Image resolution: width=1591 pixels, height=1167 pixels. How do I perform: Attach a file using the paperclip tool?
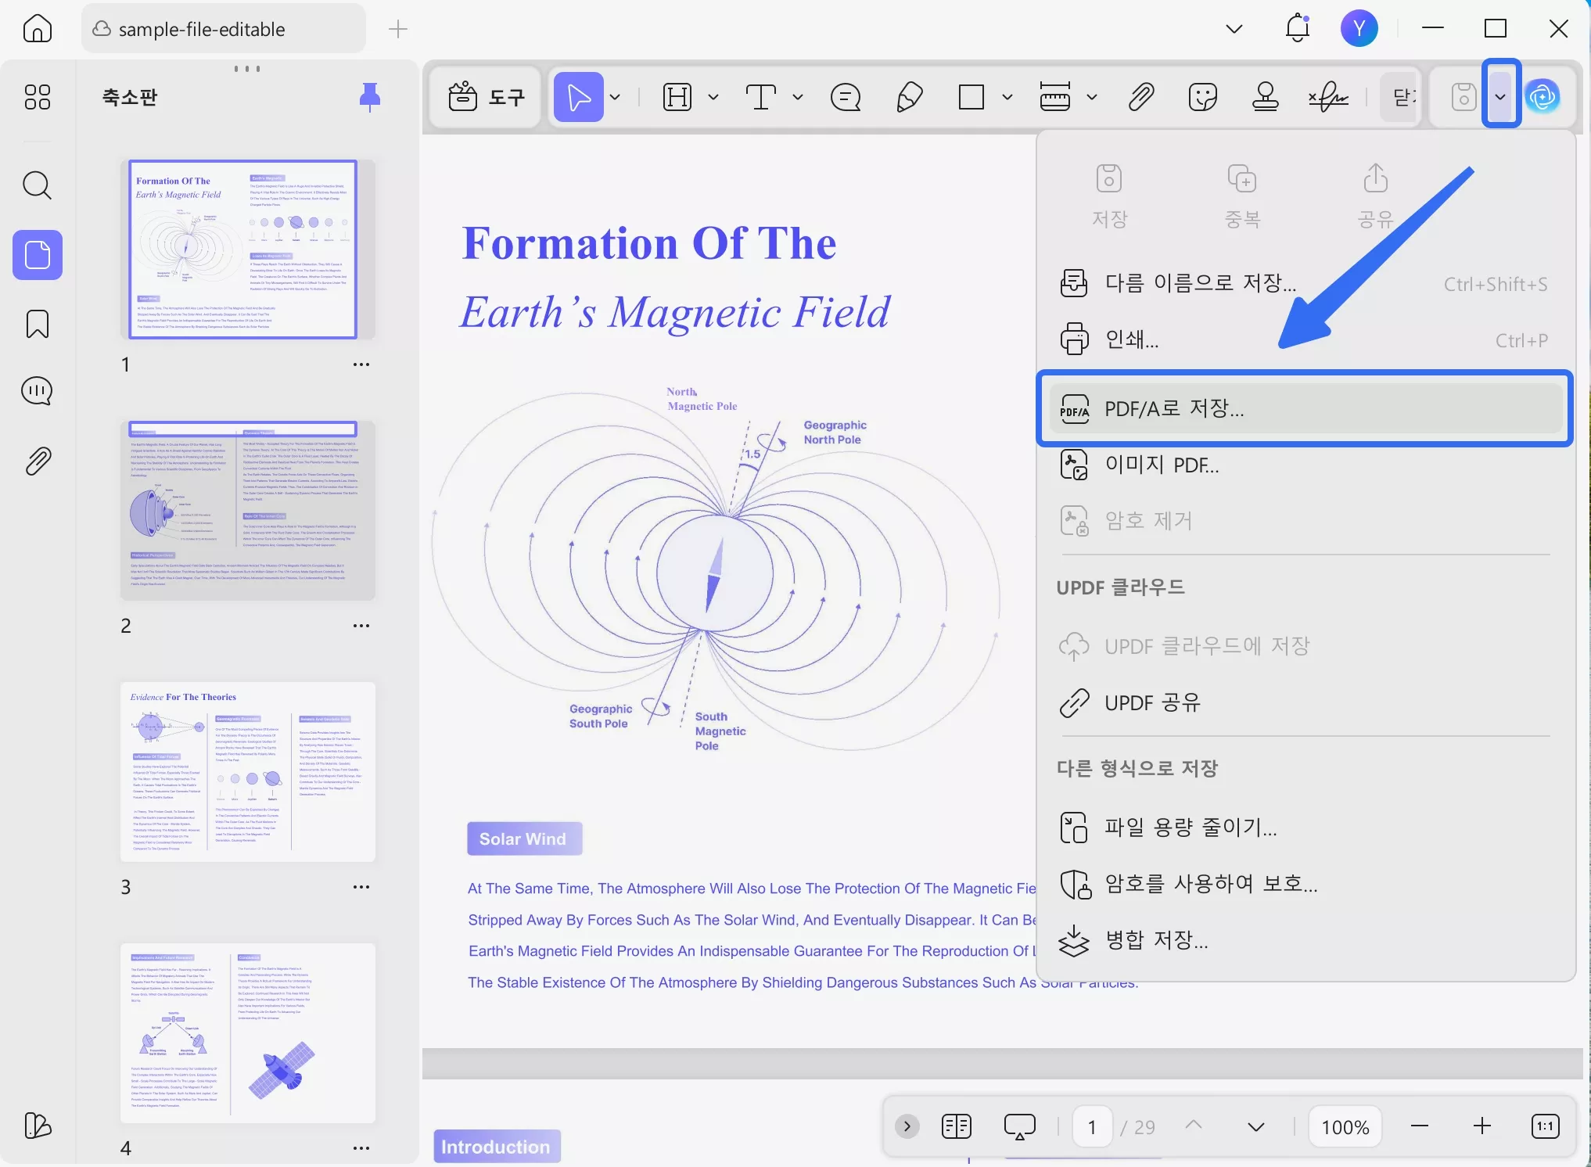[1140, 95]
